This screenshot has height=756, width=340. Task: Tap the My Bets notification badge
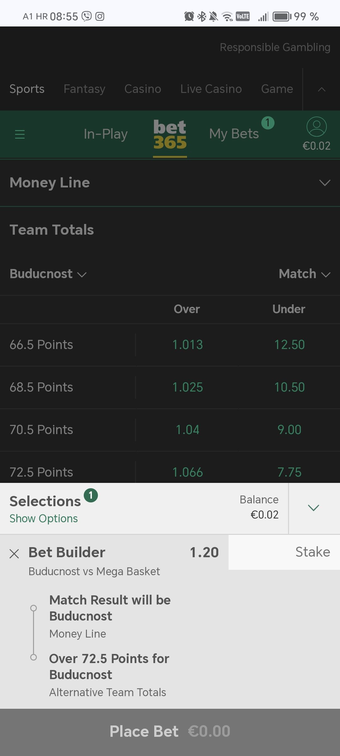click(x=268, y=123)
